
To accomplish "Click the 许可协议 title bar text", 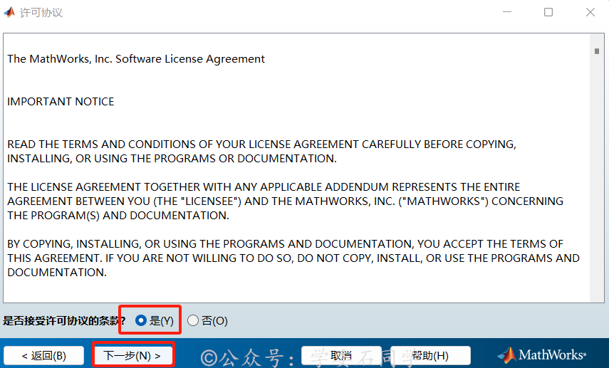I will 41,13.
